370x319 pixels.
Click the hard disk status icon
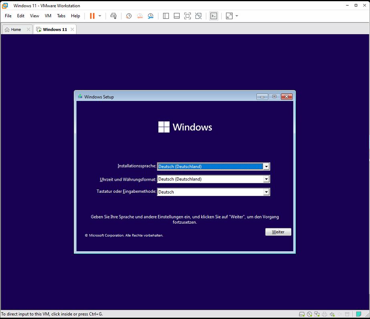pos(301,314)
